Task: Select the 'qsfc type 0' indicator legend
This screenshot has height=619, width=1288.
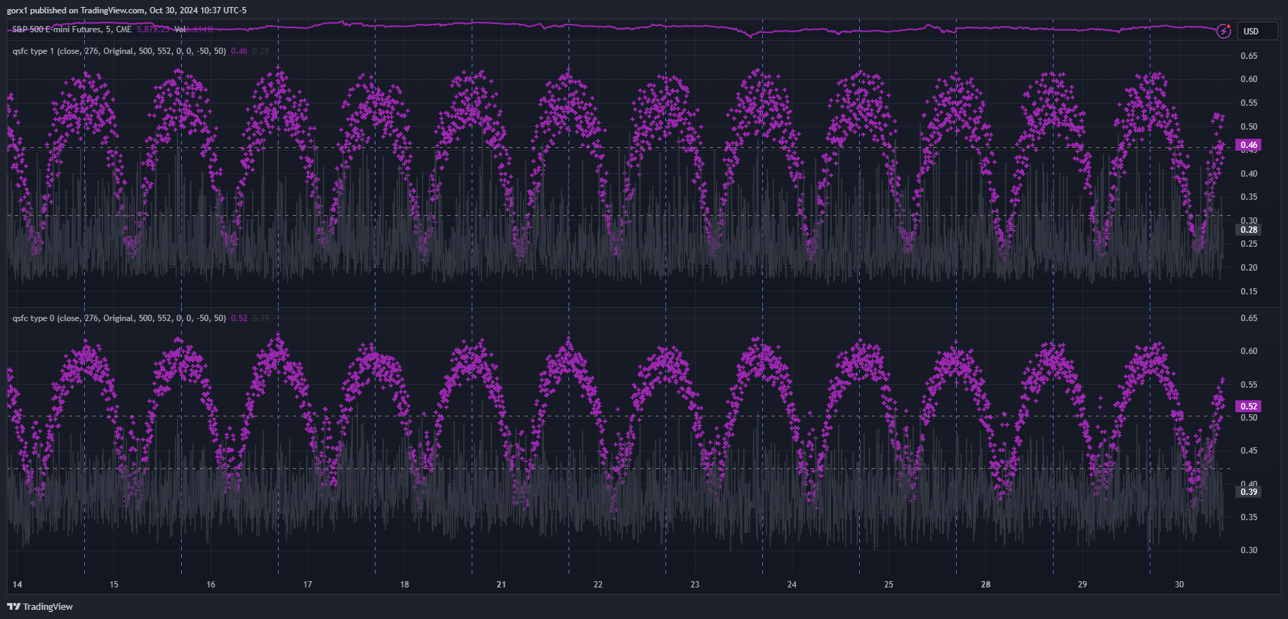Action: click(119, 318)
